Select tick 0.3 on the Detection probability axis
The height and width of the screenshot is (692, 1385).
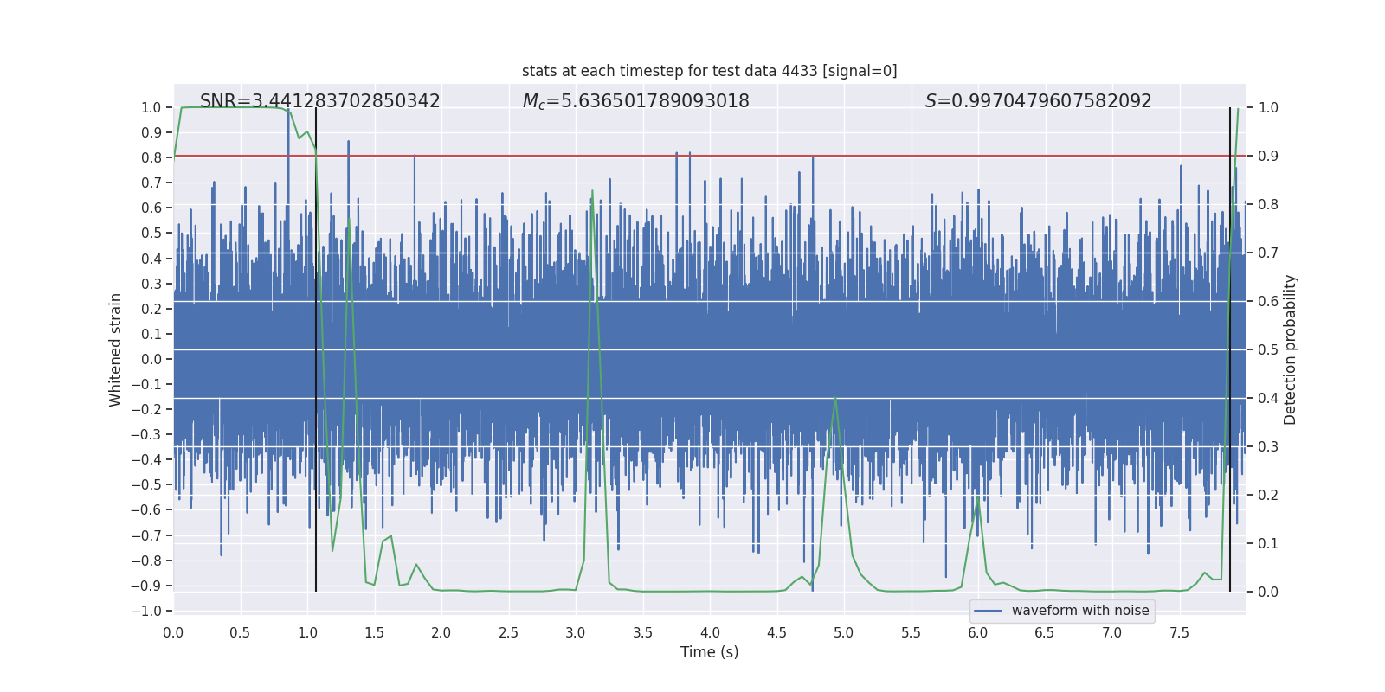coord(1268,446)
